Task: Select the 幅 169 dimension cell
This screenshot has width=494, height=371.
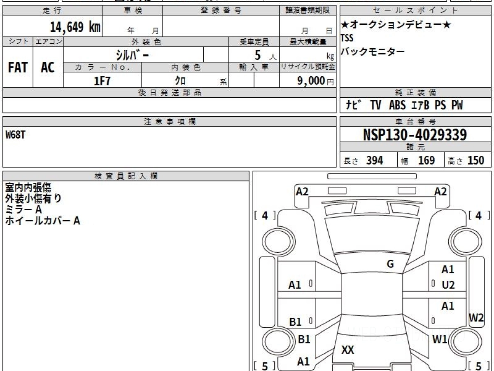Action: [421, 160]
